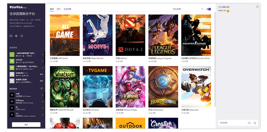Select recommended streamer 'A.S'
The height and width of the screenshot is (132, 267).
pos(26,115)
